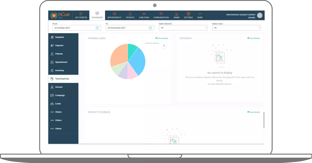Viewport: 312px width, 163px height.
Task: Select the Campaign sidebar item label
Action: click(60, 95)
